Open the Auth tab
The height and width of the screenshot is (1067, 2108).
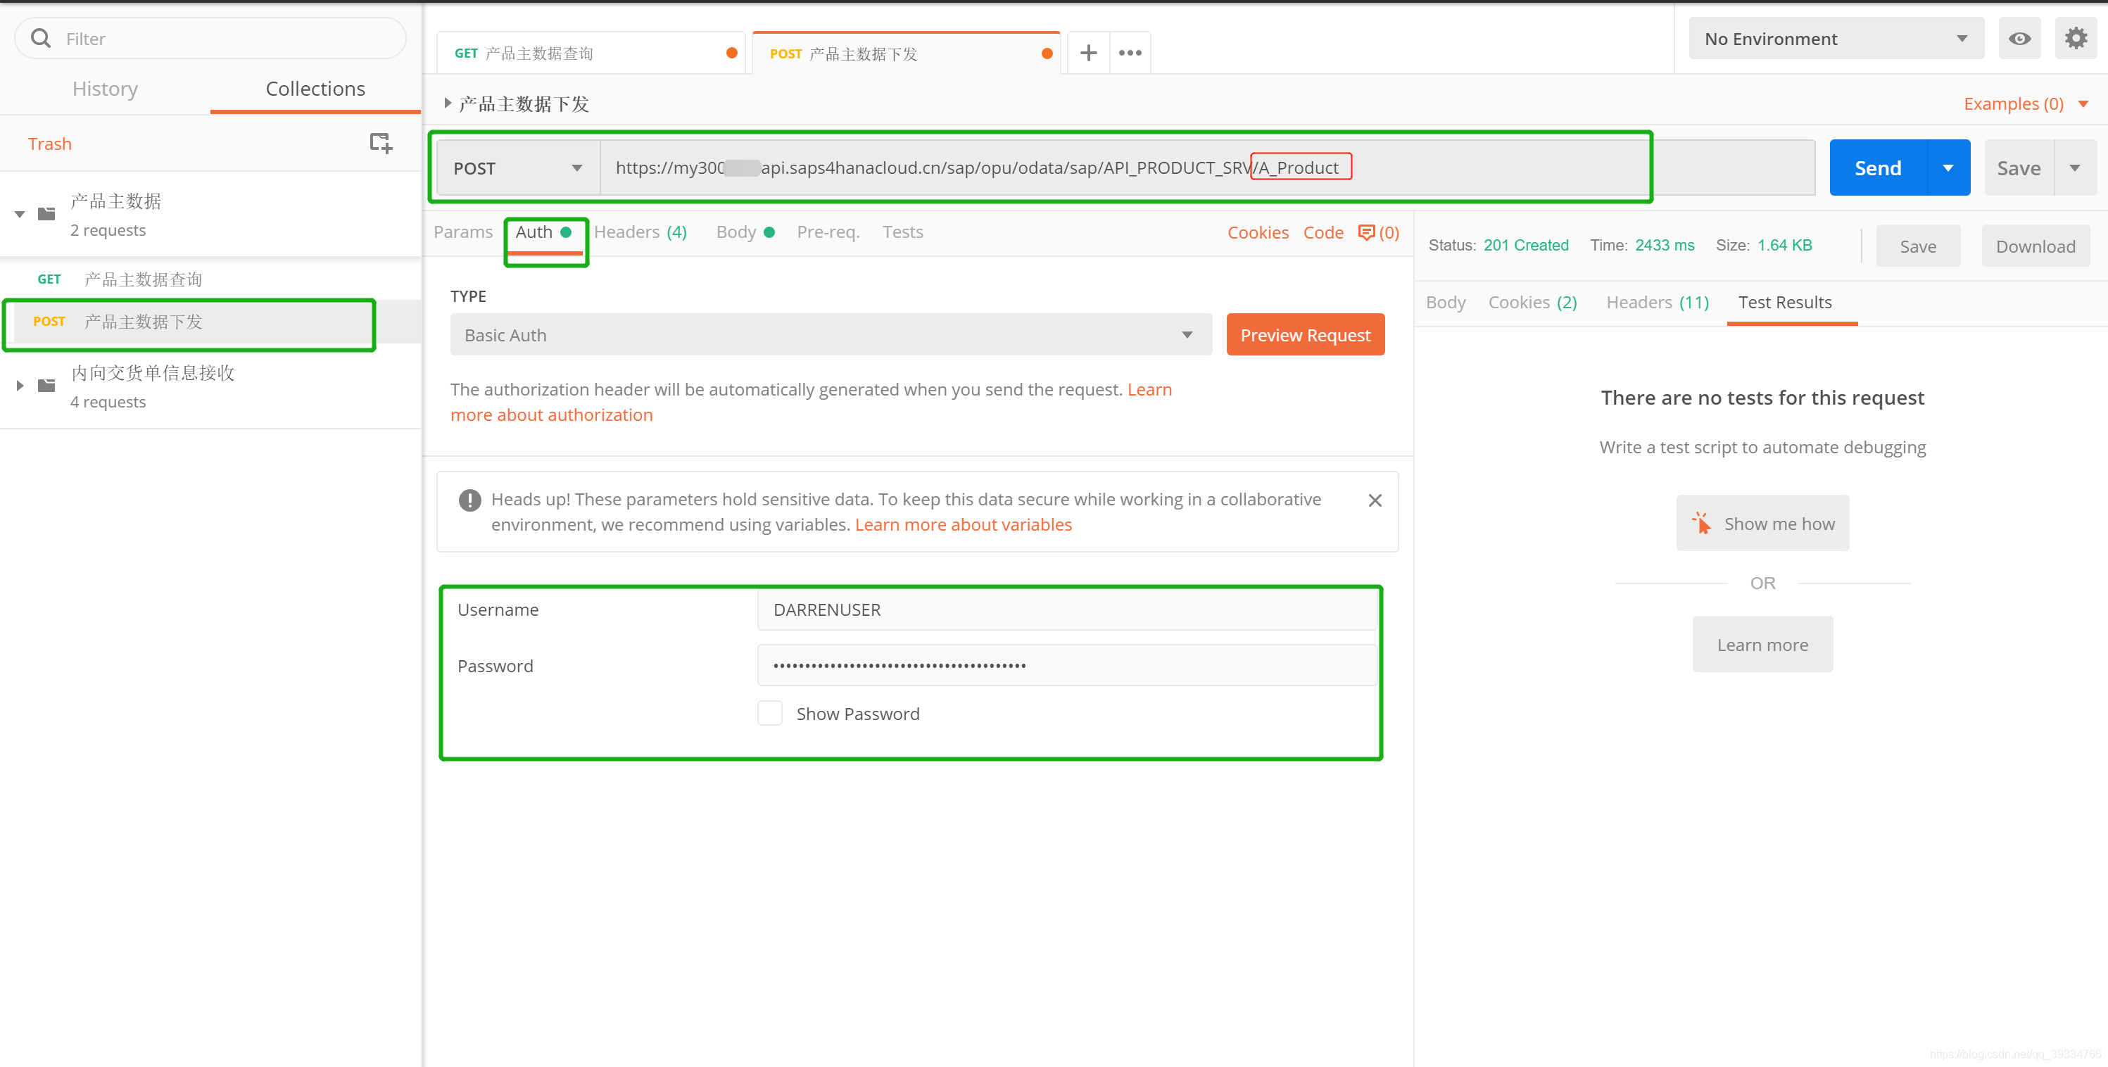coord(543,232)
